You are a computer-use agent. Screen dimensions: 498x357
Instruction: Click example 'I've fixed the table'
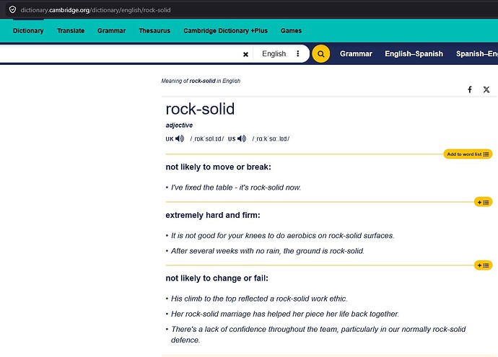point(236,188)
